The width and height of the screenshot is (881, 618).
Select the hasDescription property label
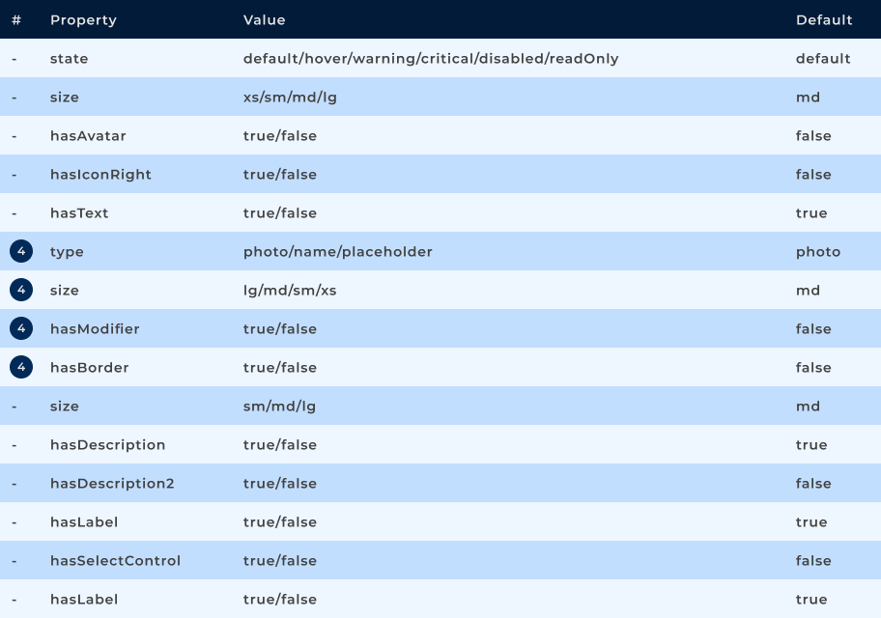click(107, 444)
